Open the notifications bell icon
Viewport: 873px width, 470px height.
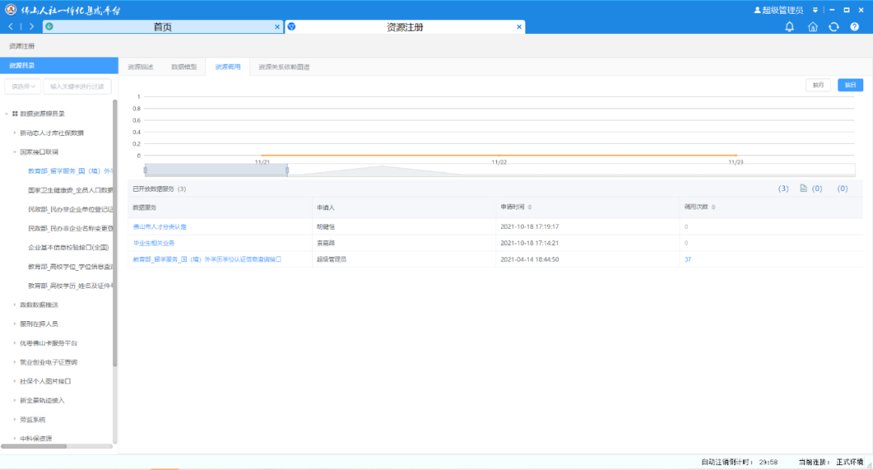[790, 27]
